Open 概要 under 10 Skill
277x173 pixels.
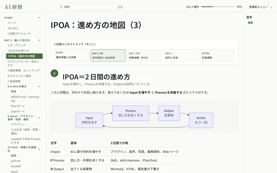14,155
